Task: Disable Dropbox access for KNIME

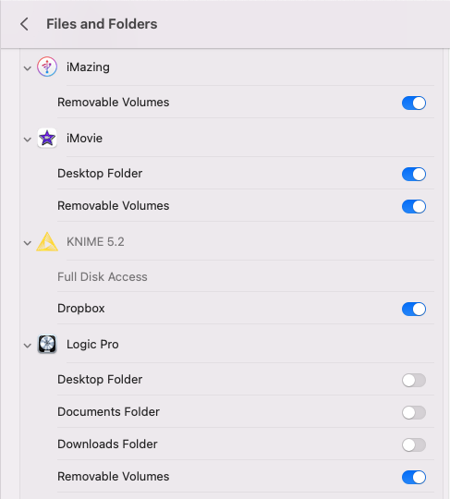Action: pos(414,309)
